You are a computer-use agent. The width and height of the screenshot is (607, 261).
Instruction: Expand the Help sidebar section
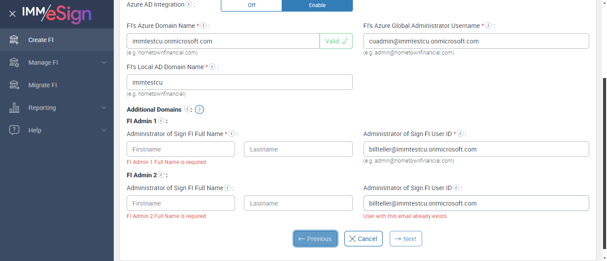pos(57,130)
